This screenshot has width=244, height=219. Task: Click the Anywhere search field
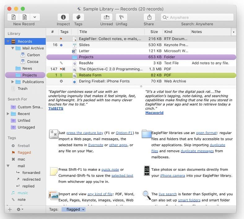tap(198, 17)
